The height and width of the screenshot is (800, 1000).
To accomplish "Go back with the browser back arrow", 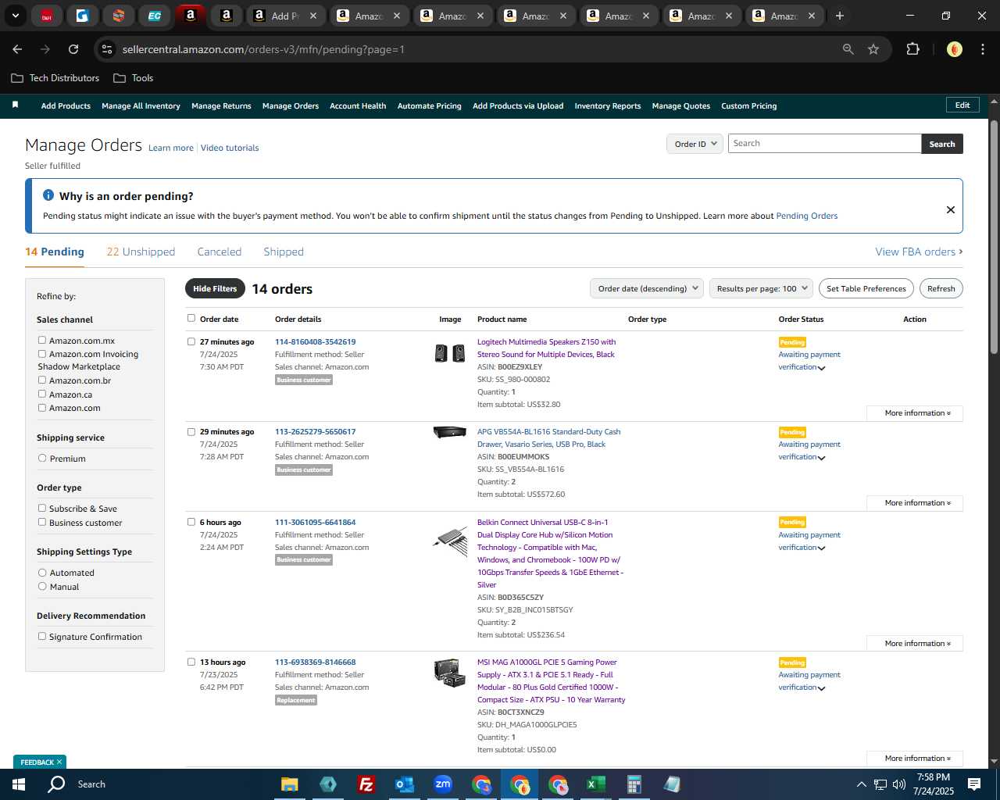I will pos(17,49).
